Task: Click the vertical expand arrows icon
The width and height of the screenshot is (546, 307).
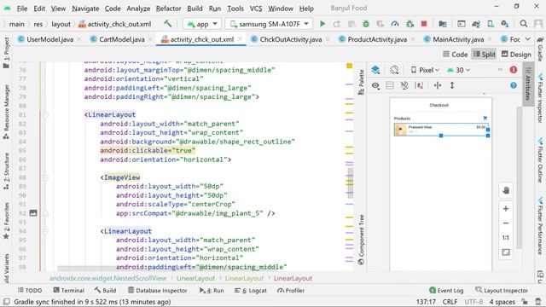Action: coord(452,85)
